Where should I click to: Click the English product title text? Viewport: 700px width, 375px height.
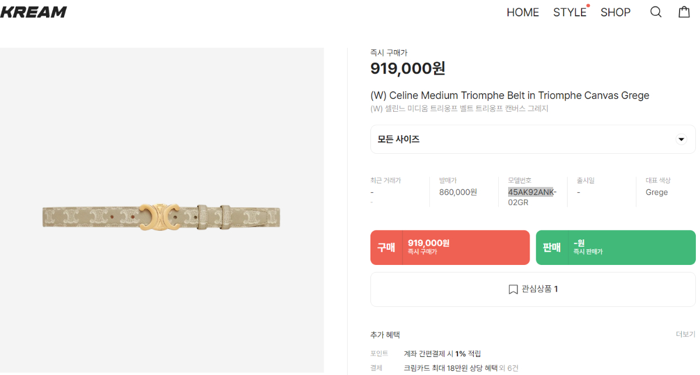(509, 95)
